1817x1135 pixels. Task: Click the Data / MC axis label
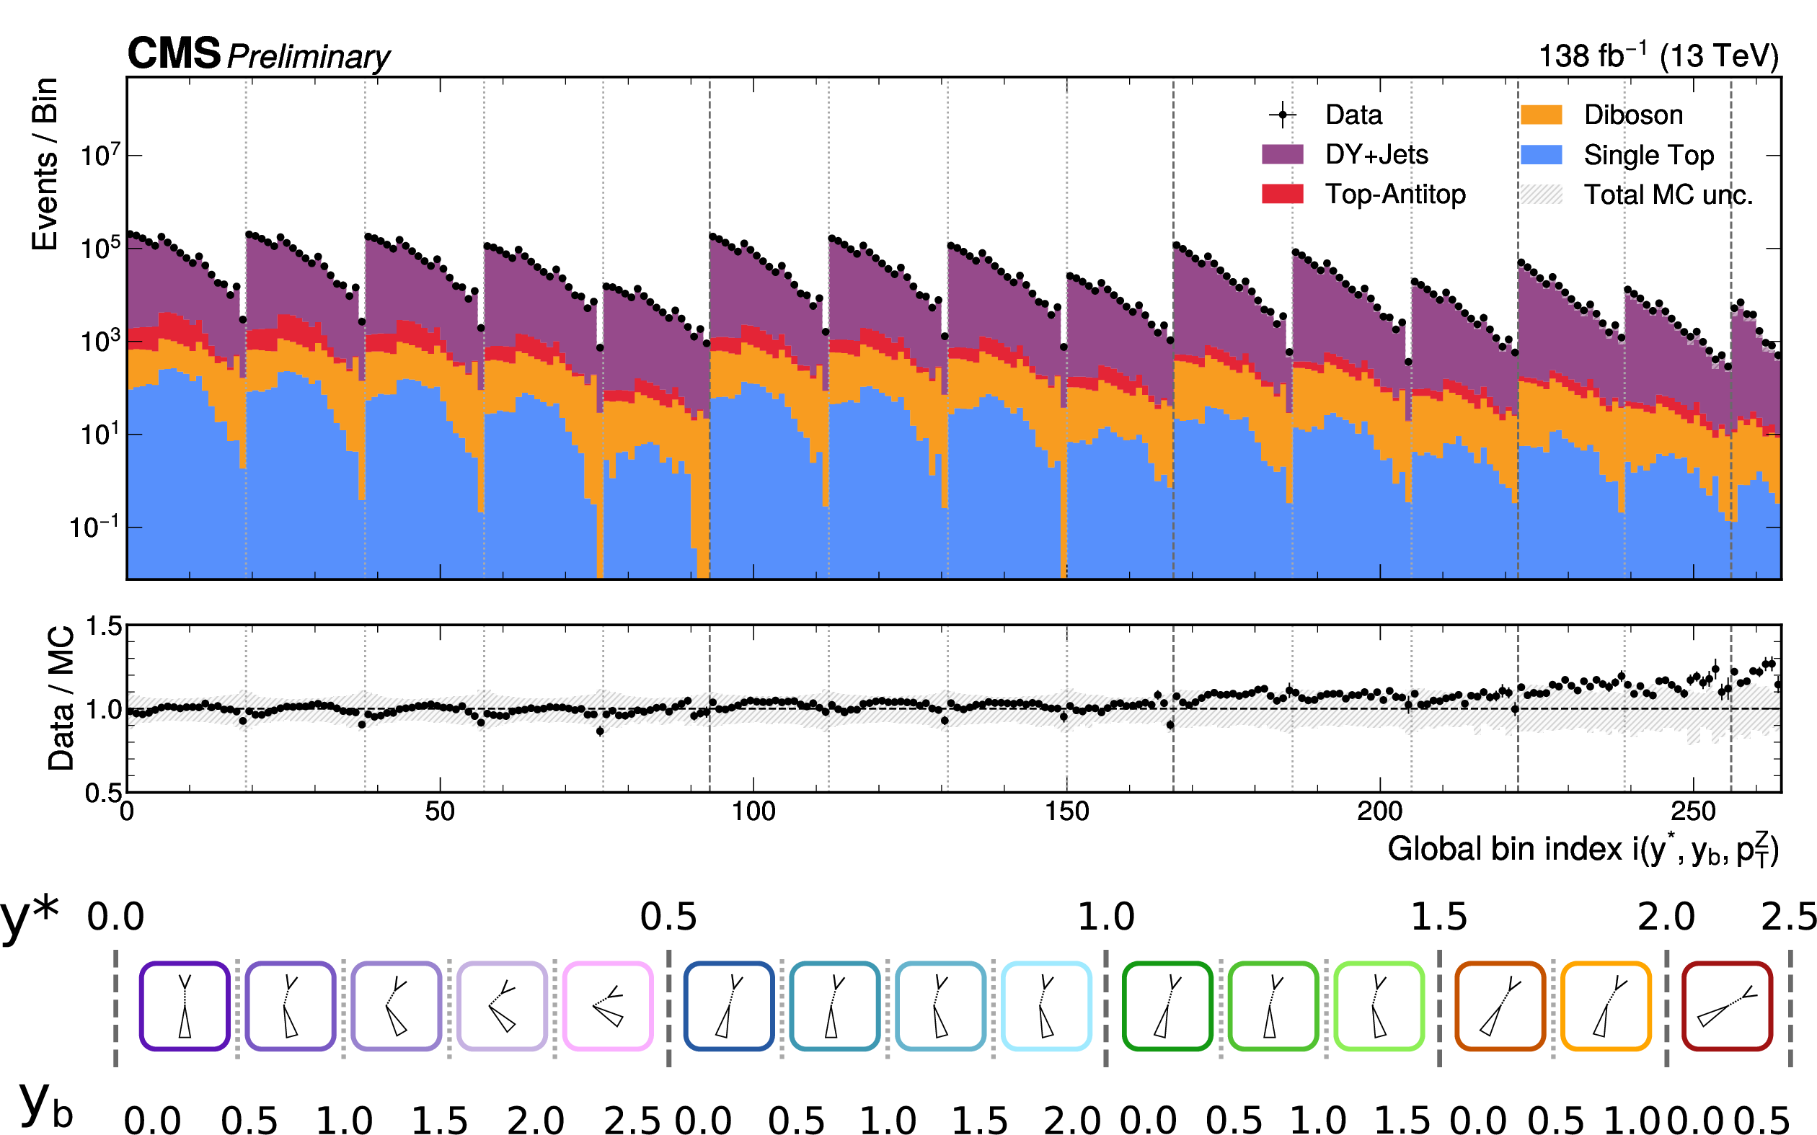(x=61, y=698)
